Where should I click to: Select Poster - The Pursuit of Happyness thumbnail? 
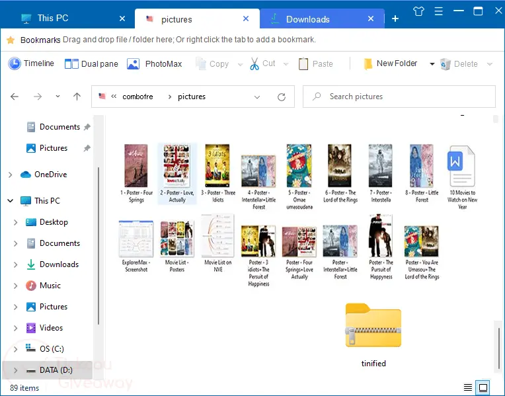(381, 247)
